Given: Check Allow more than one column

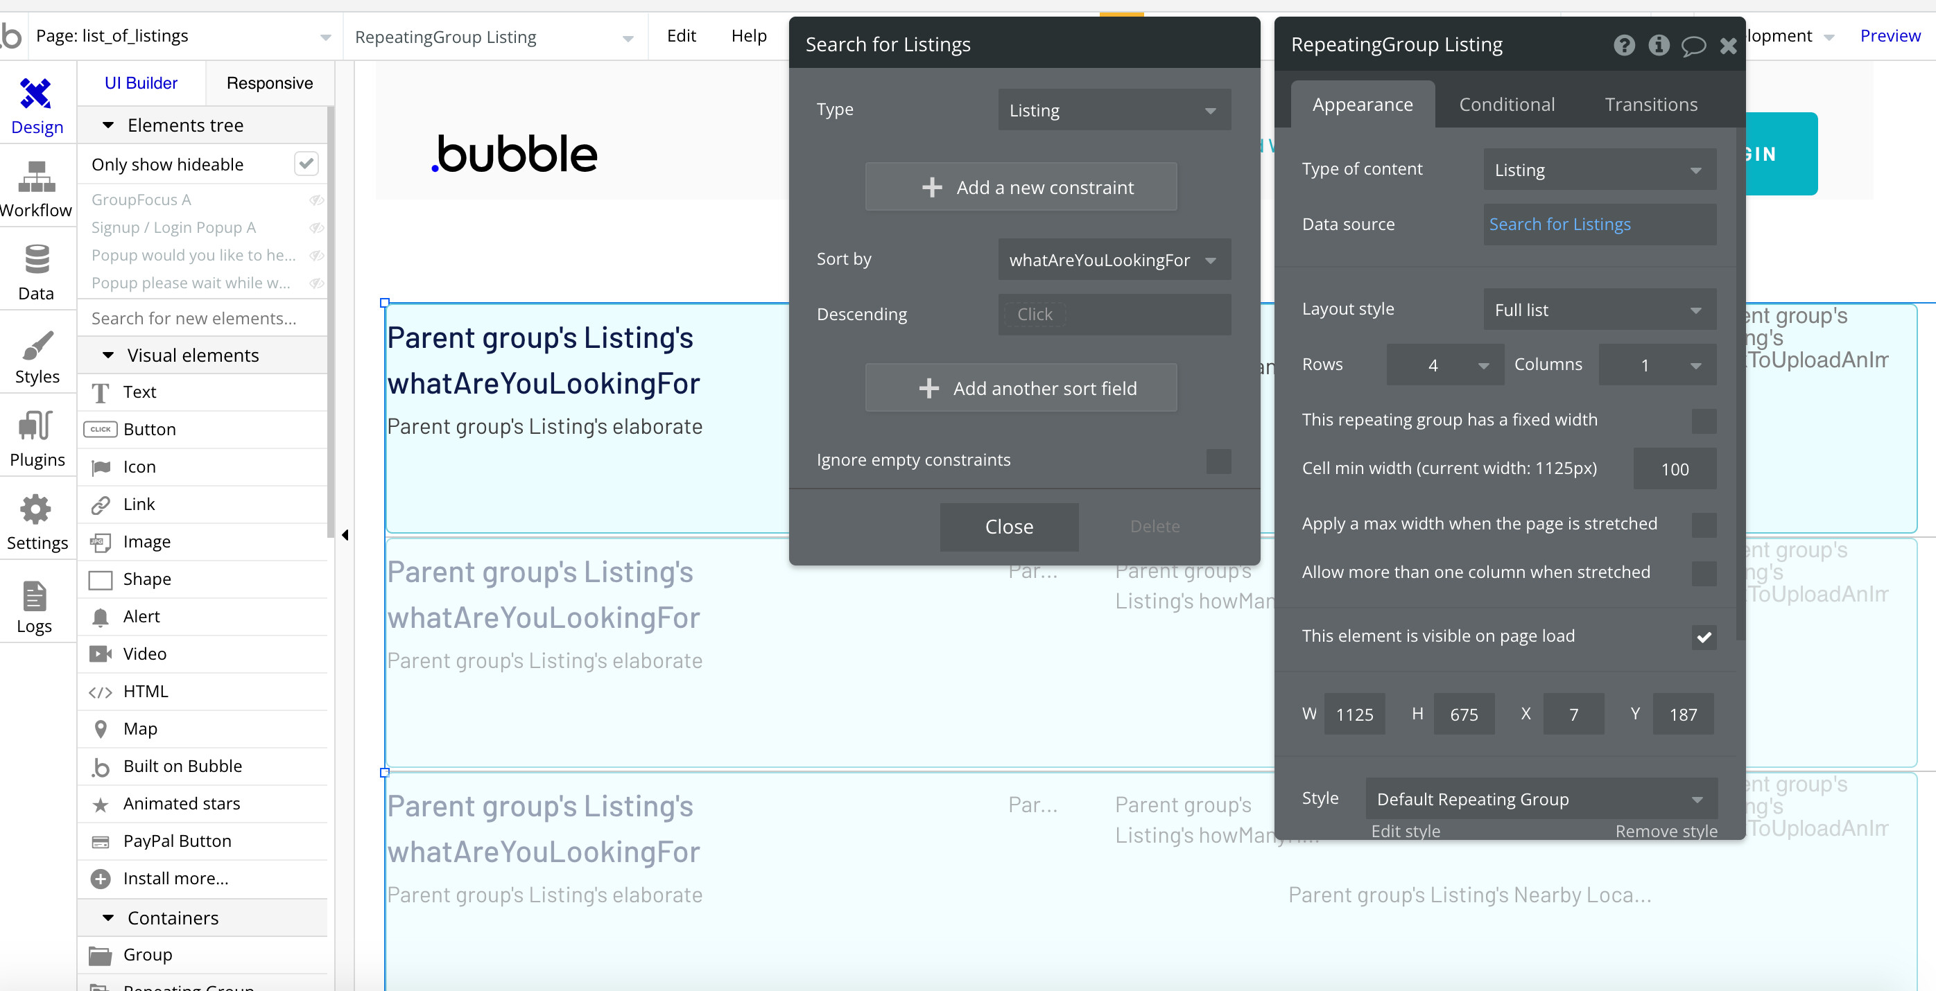Looking at the screenshot, I should [1704, 573].
